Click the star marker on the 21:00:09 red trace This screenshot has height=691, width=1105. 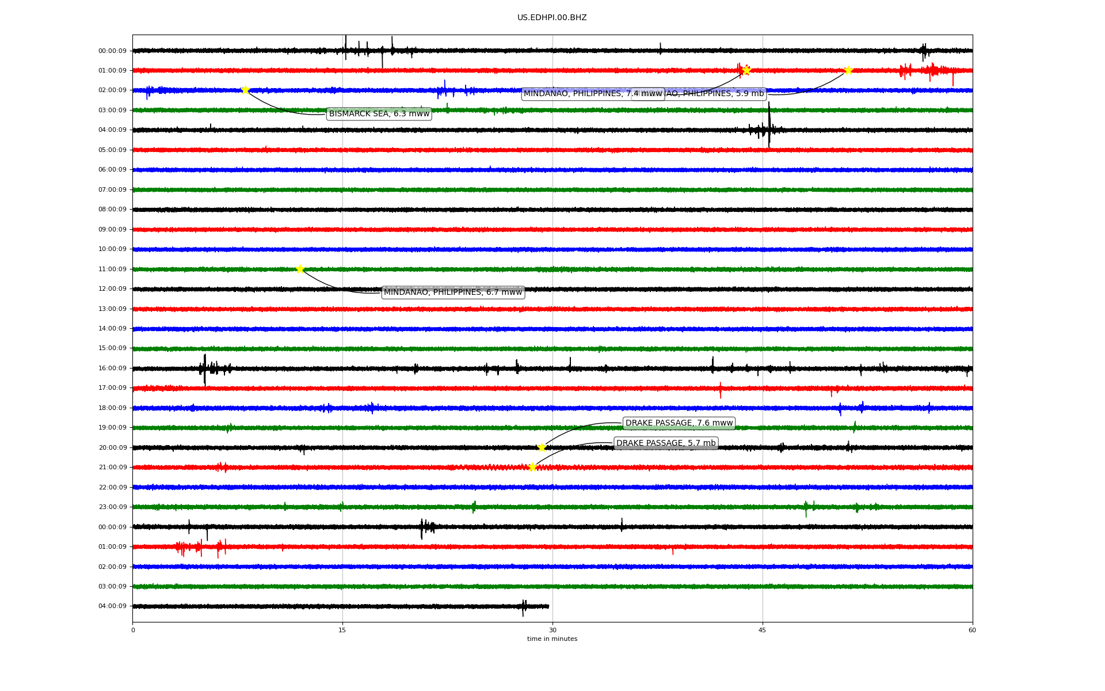click(x=532, y=467)
